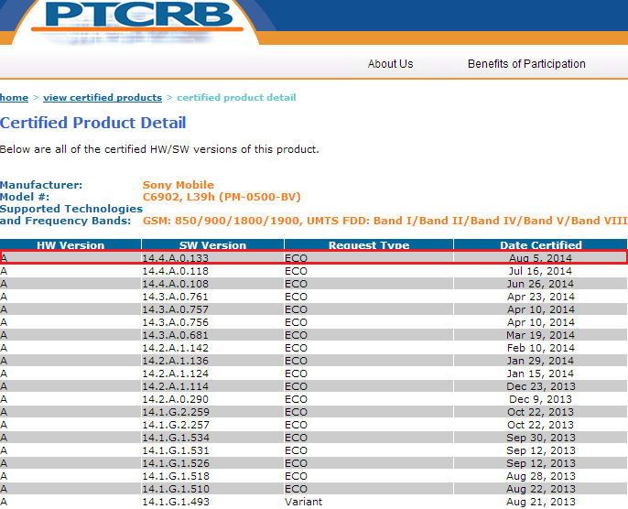Click the Variant request type cell
The height and width of the screenshot is (509, 628).
click(x=304, y=502)
